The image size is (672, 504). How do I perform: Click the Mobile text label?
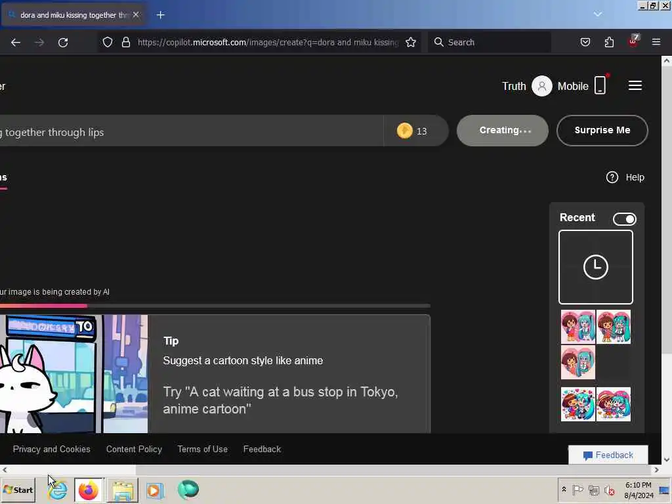tap(573, 86)
